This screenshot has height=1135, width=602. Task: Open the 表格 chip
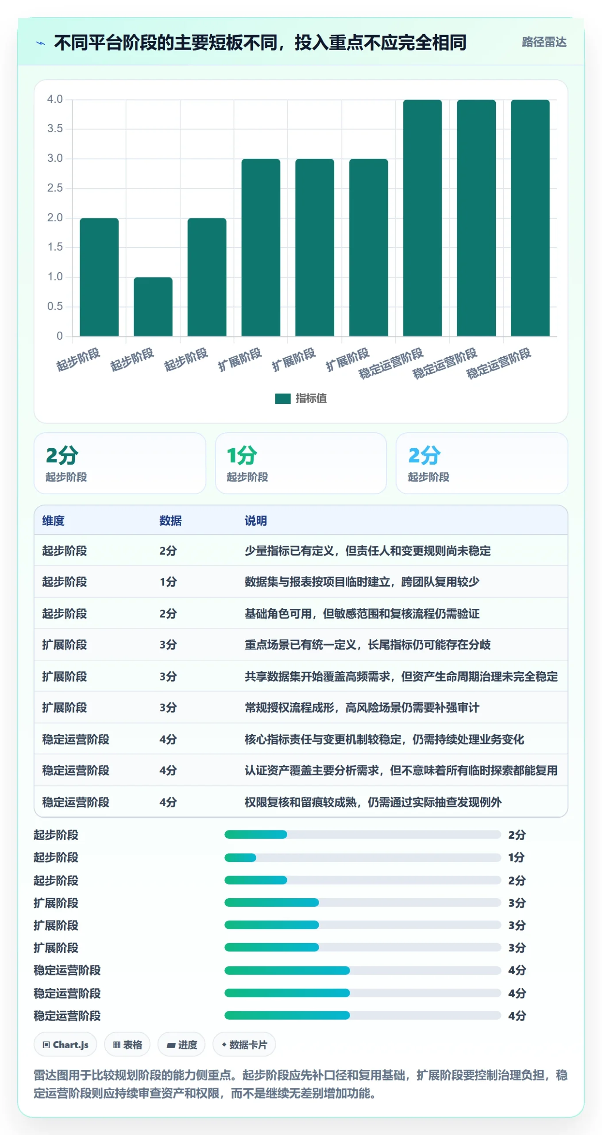(127, 1045)
